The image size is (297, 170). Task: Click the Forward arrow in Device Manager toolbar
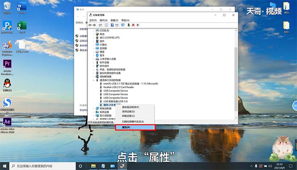94,25
